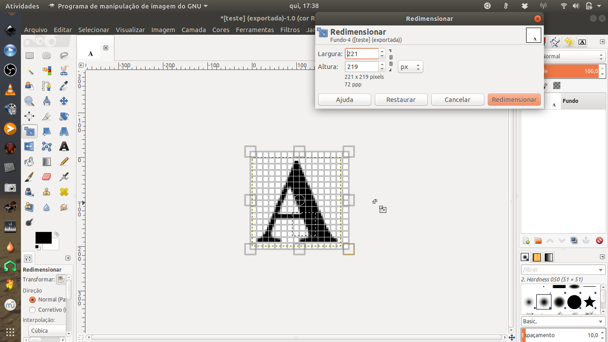Image resolution: width=608 pixels, height=342 pixels.
Task: Open the Camada menu
Action: 194,30
